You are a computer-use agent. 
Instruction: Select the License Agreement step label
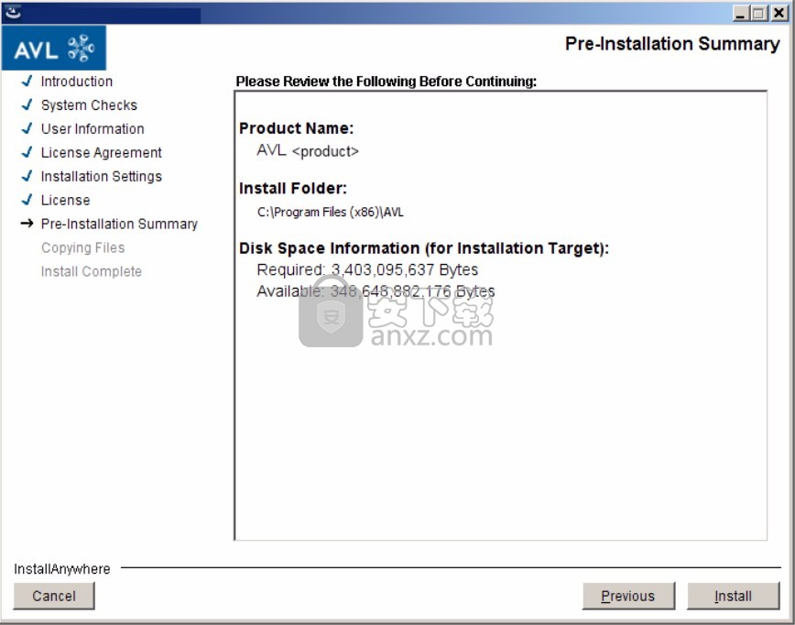pyautogui.click(x=102, y=153)
